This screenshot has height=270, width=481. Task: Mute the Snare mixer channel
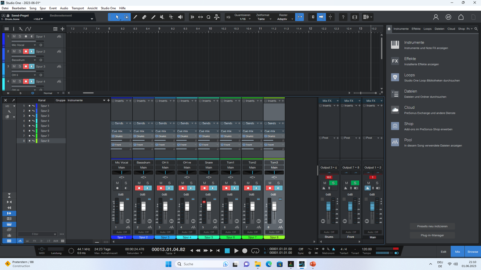pyautogui.click(x=204, y=183)
